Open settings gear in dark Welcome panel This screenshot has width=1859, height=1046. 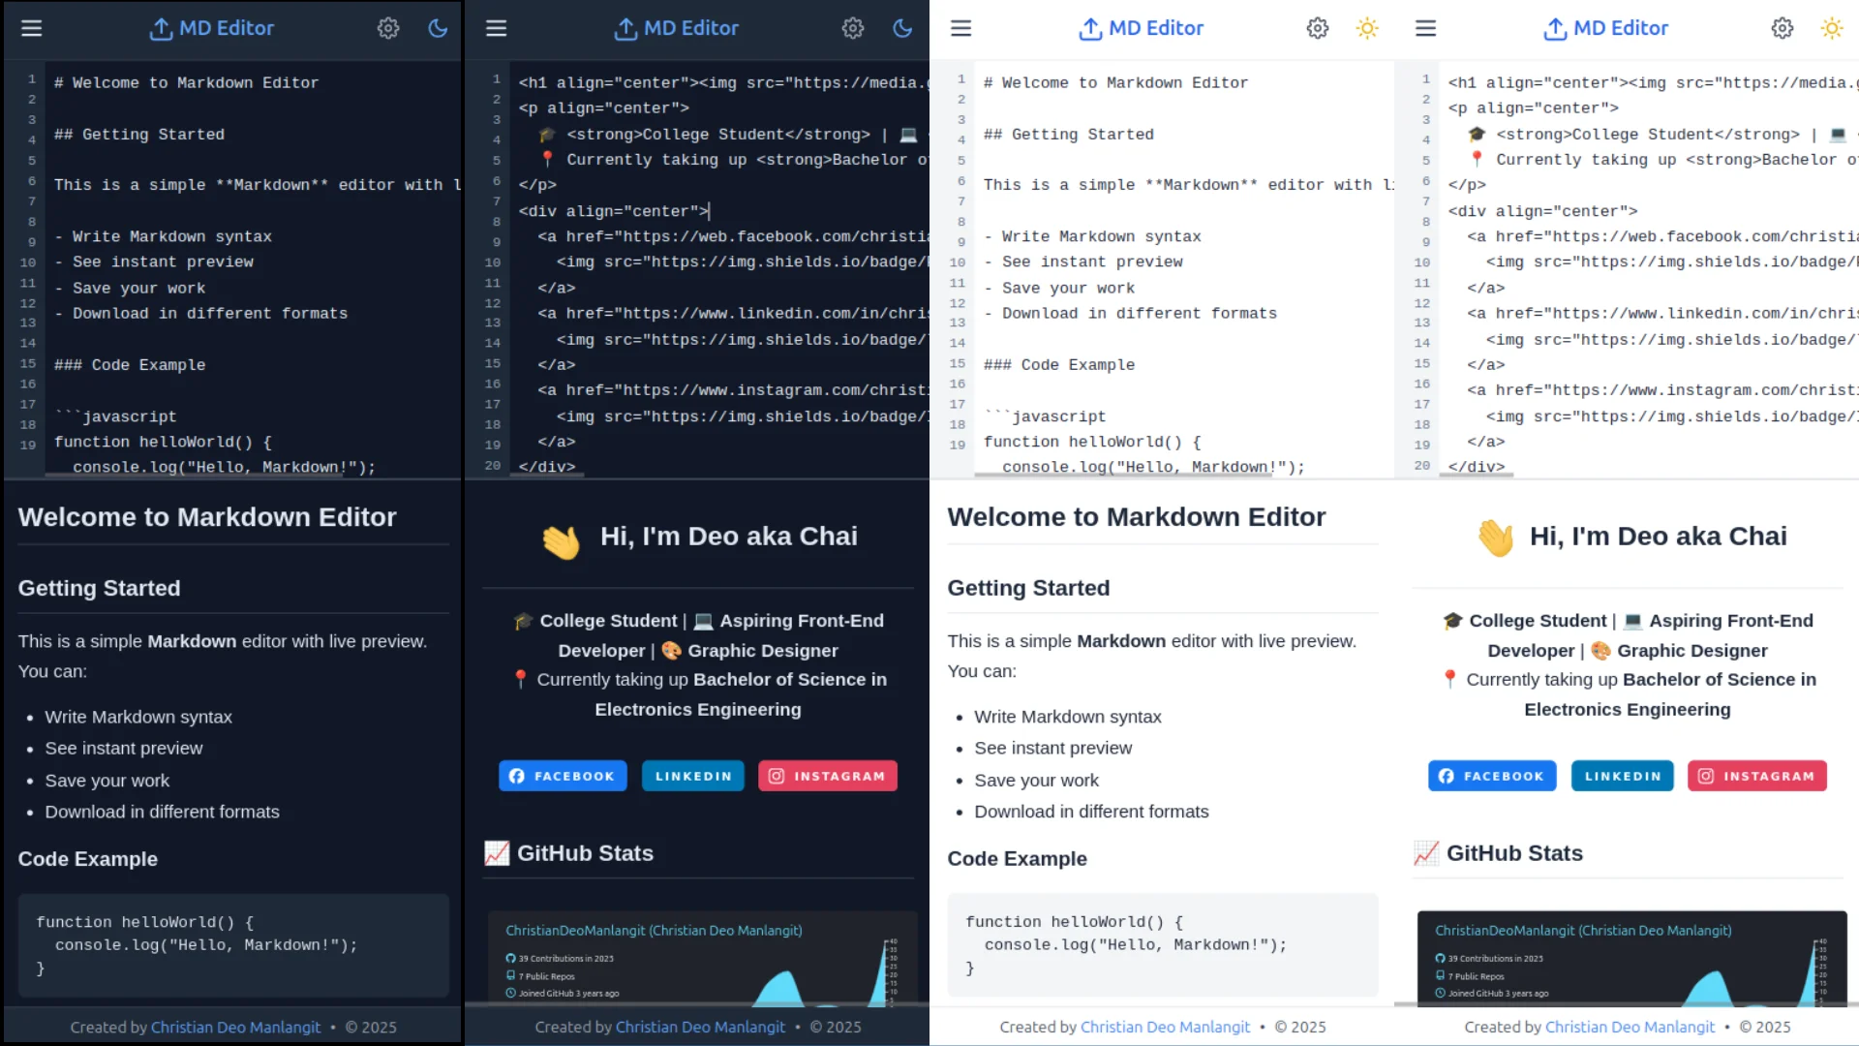pos(388,28)
